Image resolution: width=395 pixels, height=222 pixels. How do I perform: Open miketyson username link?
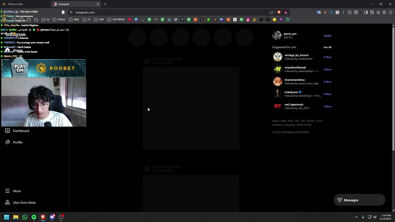[x=291, y=92]
